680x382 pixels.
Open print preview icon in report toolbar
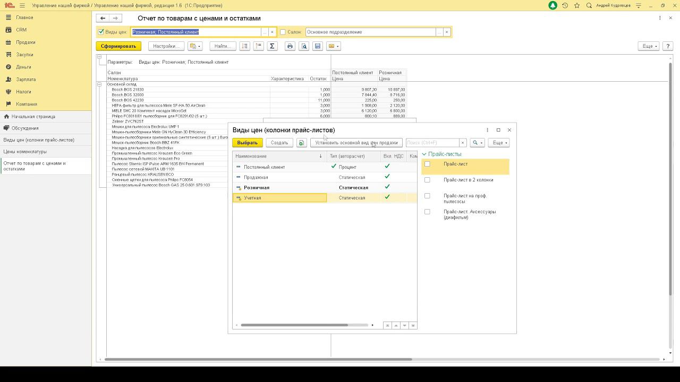pos(304,46)
